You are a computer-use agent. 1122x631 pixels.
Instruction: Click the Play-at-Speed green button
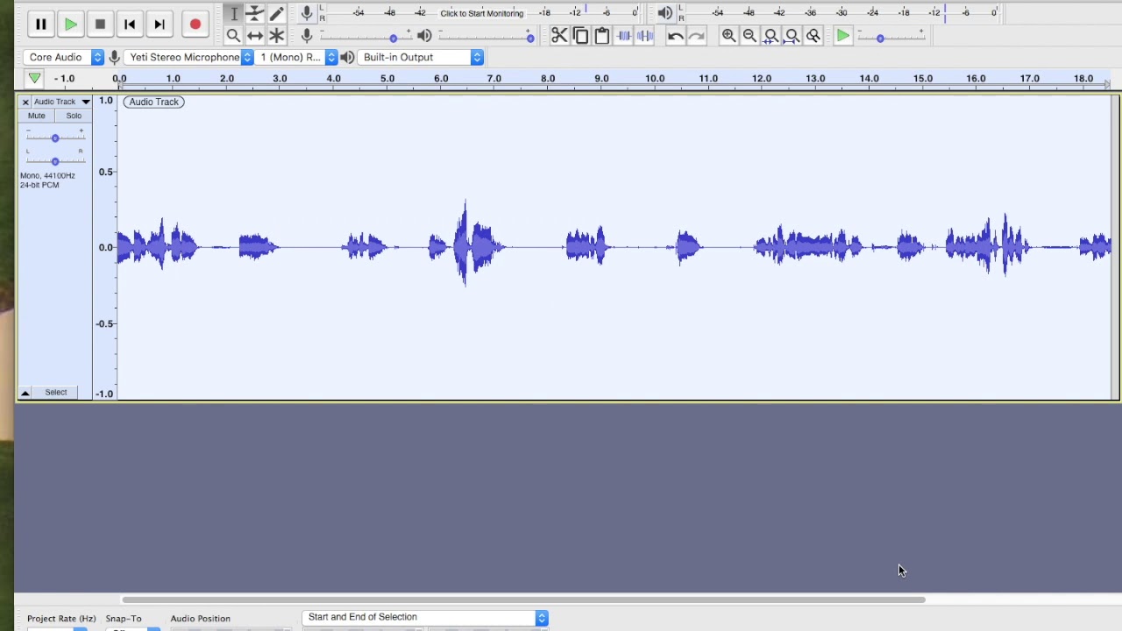(x=842, y=36)
